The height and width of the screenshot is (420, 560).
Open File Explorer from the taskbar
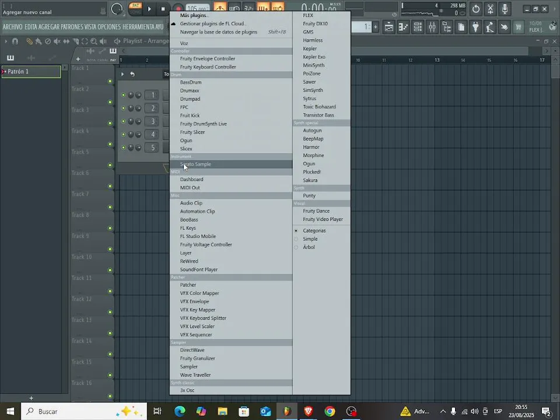click(222, 411)
